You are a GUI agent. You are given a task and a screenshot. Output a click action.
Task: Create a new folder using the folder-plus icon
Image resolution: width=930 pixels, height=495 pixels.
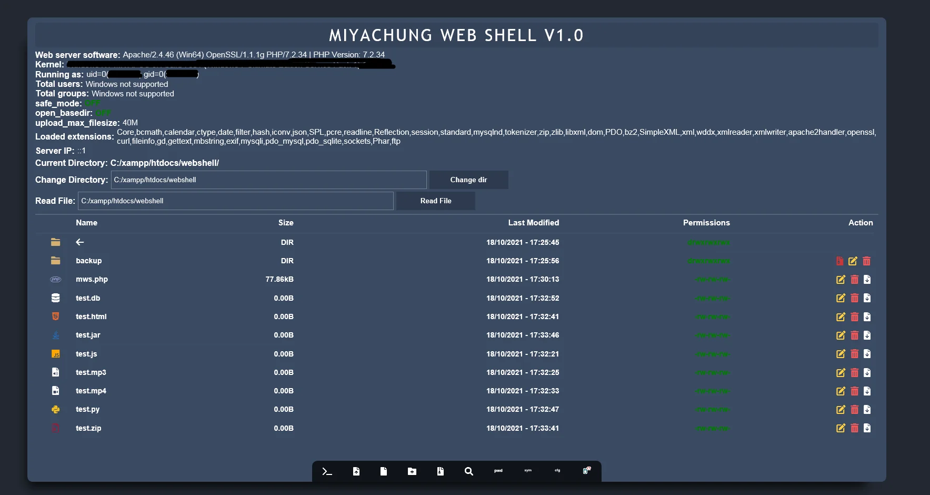coord(412,471)
